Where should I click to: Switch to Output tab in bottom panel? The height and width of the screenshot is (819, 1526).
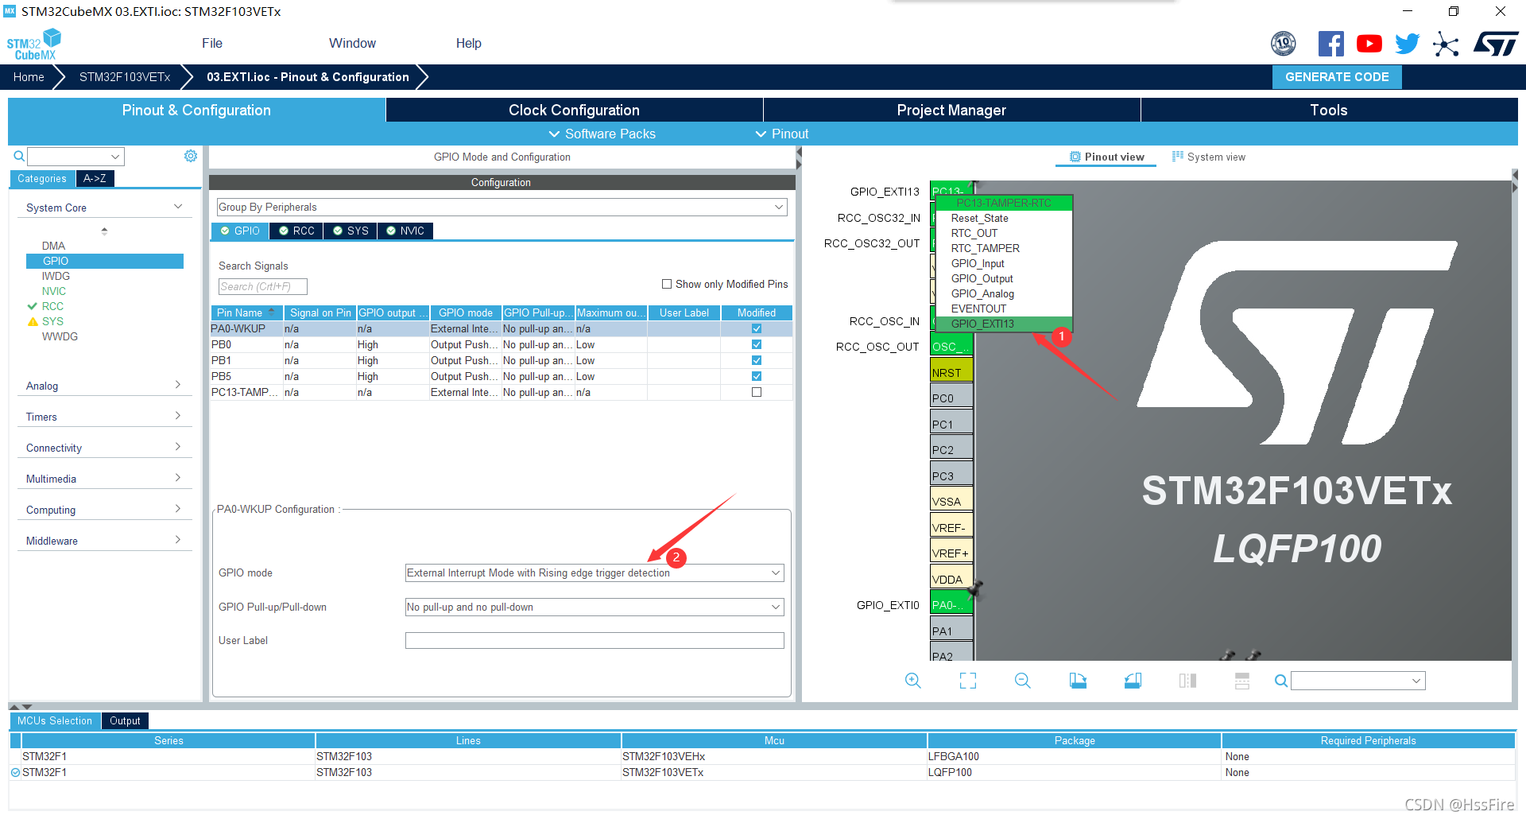[125, 721]
